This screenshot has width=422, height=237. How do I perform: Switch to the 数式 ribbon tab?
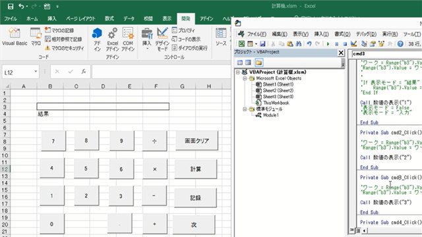[109, 18]
